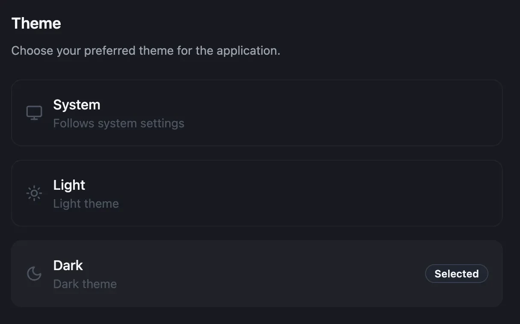The image size is (520, 324).
Task: Click the crescent moon icon beside Dark
Action: coord(34,274)
